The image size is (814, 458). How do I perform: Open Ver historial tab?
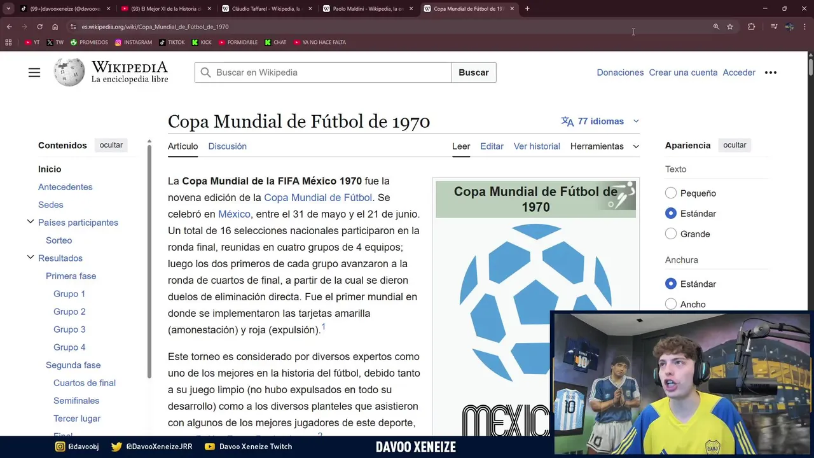coord(537,146)
